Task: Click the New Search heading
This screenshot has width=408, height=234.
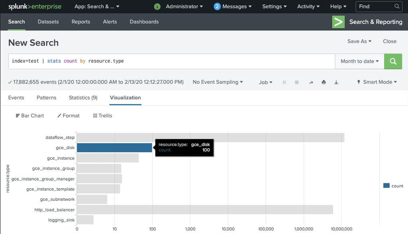Action: pos(33,43)
